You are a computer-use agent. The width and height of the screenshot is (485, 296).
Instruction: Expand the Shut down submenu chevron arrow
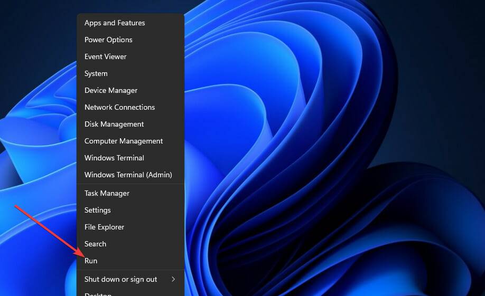pyautogui.click(x=173, y=279)
